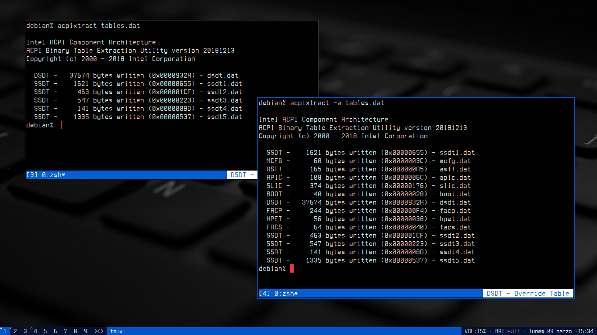Click 'Intel ACPI Component Architecture' in back terminal
Image resolution: width=597 pixels, height=335 pixels.
click(91, 42)
